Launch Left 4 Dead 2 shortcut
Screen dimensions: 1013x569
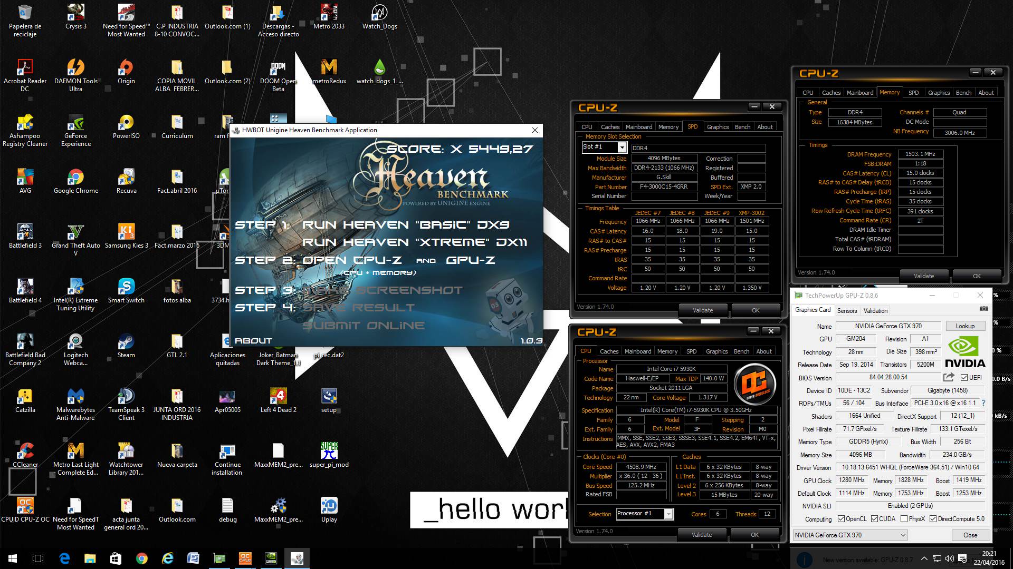278,400
